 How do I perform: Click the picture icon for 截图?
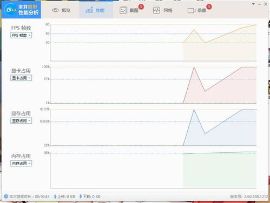tap(123, 10)
